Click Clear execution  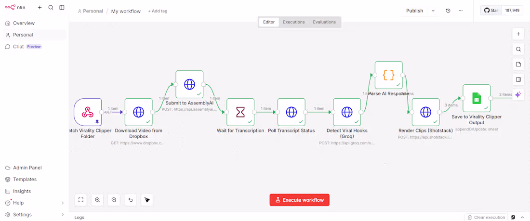click(486, 217)
